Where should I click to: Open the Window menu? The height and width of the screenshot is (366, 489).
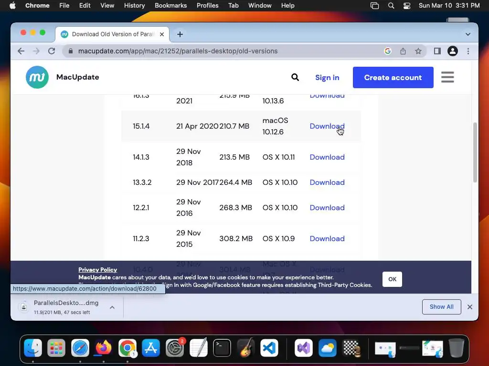pyautogui.click(x=260, y=6)
